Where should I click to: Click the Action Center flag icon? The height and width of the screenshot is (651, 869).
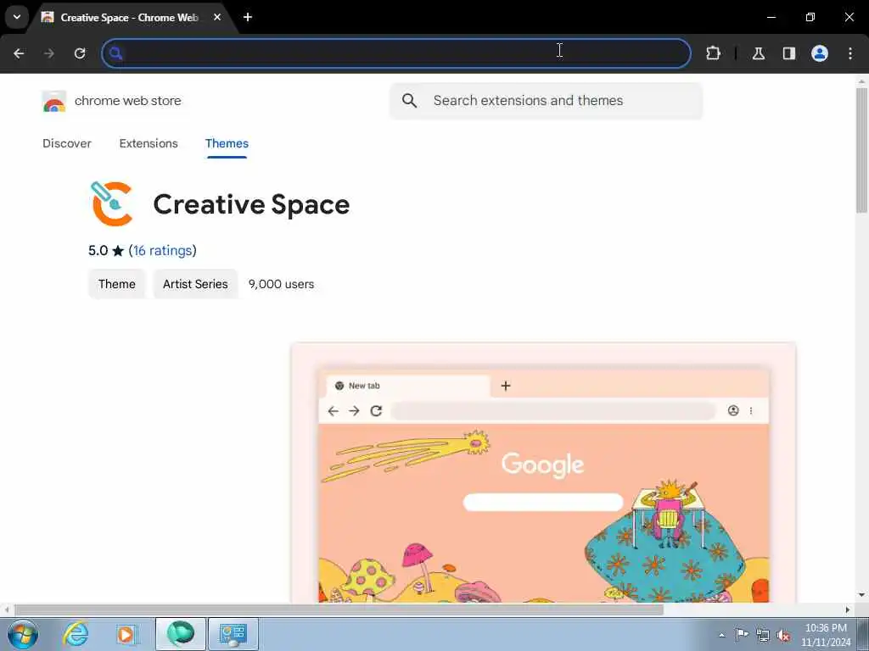(742, 635)
